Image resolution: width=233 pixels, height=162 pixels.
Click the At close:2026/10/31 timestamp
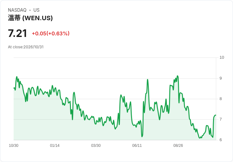[26, 47]
